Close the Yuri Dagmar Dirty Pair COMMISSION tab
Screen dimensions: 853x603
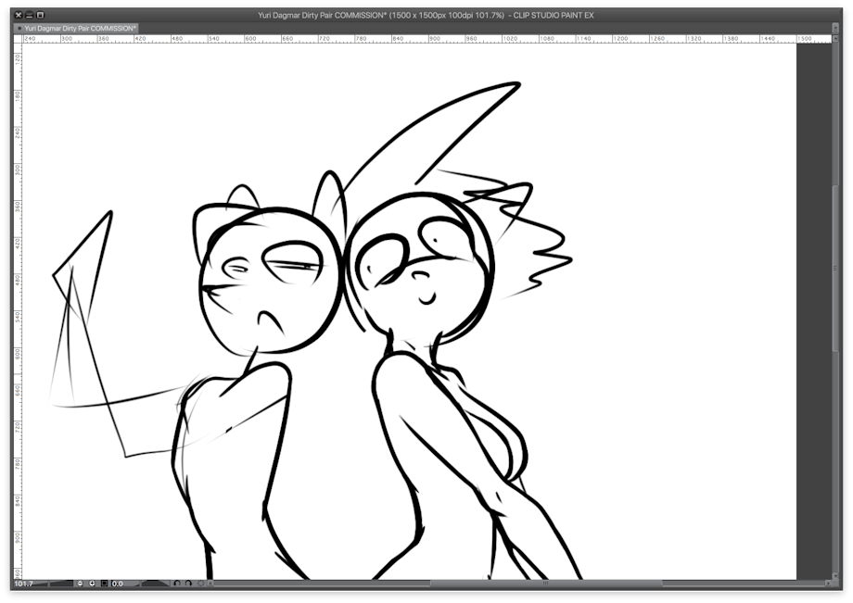(19, 29)
